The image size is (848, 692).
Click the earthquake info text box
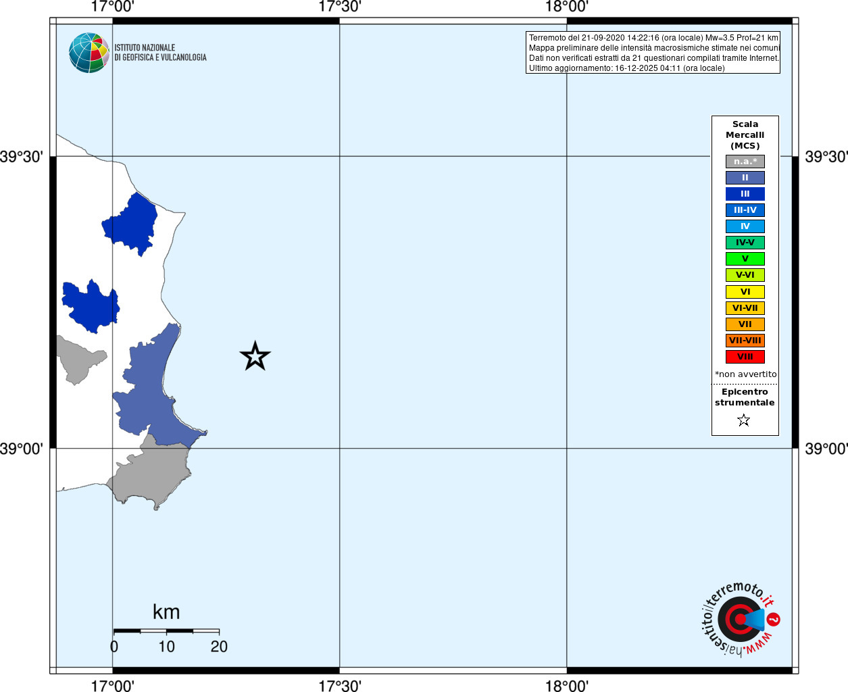[x=653, y=53]
